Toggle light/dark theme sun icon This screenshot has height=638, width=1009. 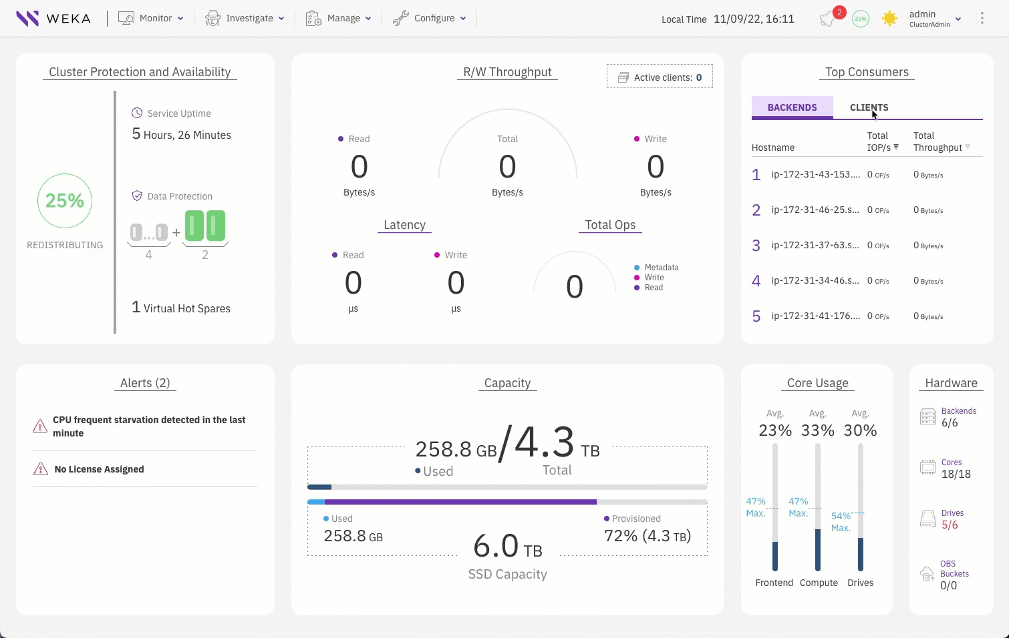coord(889,19)
